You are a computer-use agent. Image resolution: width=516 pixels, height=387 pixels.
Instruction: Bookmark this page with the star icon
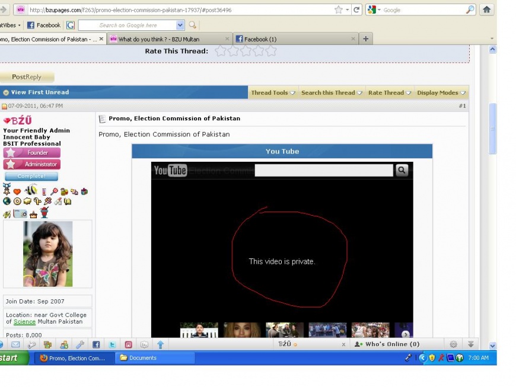click(339, 9)
